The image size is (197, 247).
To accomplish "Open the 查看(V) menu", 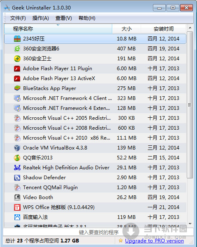I will click(x=63, y=18).
